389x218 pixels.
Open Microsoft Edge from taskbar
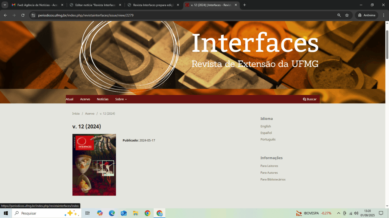pyautogui.click(x=112, y=213)
